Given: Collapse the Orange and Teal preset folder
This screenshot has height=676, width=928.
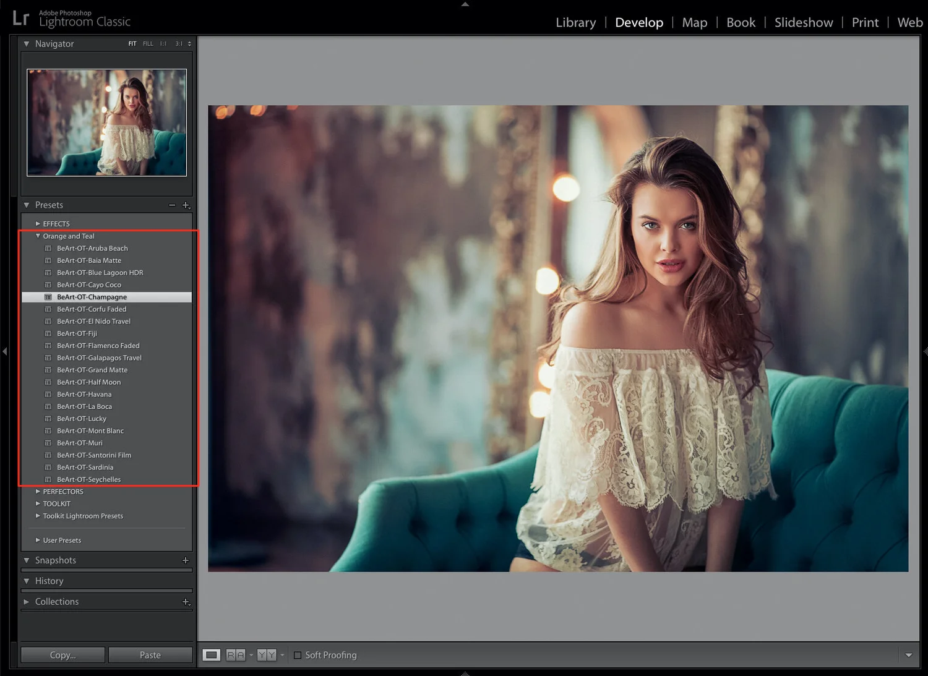Looking at the screenshot, I should [x=38, y=236].
